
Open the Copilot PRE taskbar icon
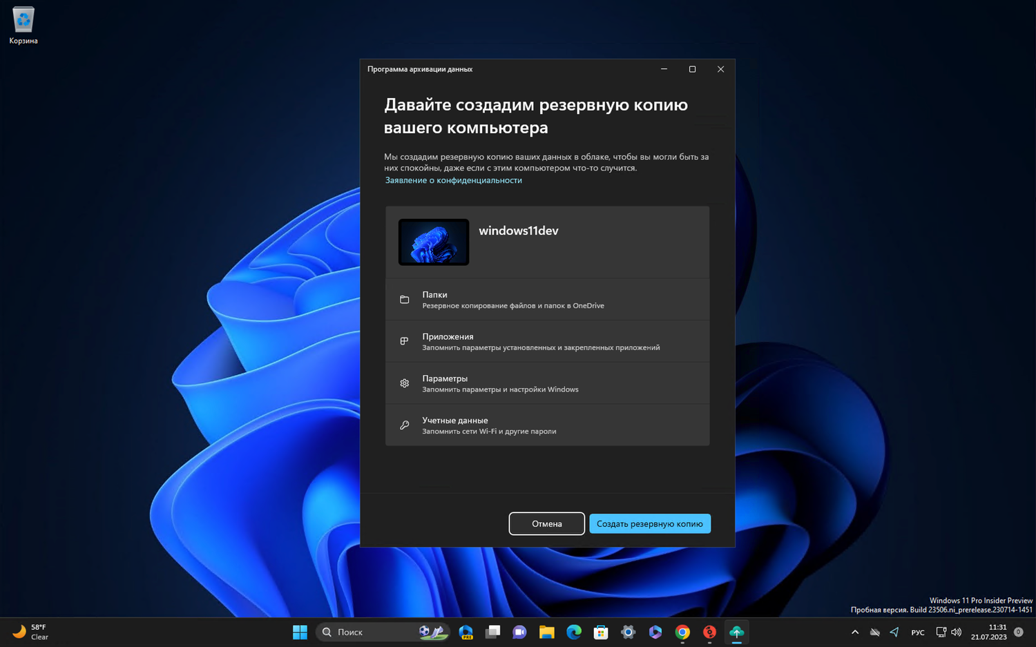(466, 632)
